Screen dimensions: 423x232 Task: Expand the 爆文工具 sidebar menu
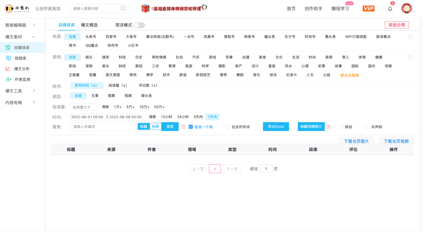pyautogui.click(x=20, y=91)
